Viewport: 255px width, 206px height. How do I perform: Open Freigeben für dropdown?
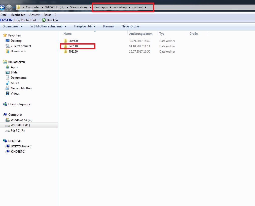coord(85,26)
